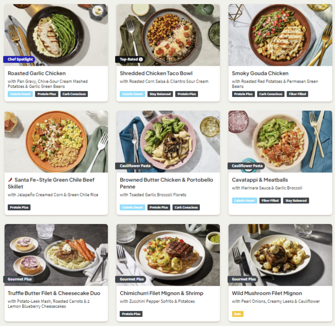Click Carb Conscious tag on Browned Butter Chicken
335x326 pixels.
pos(186,208)
